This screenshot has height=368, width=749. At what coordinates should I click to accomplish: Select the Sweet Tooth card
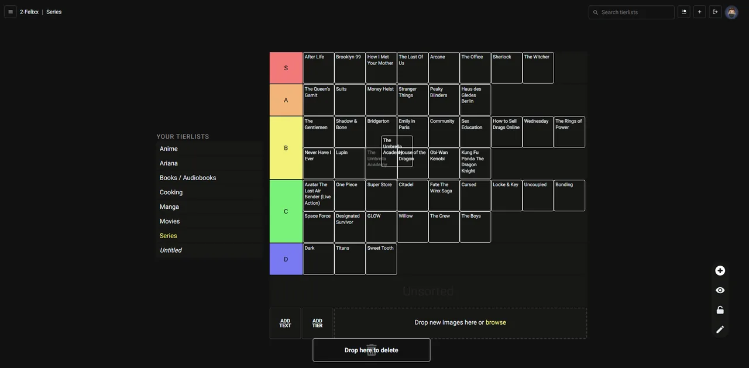pos(382,259)
